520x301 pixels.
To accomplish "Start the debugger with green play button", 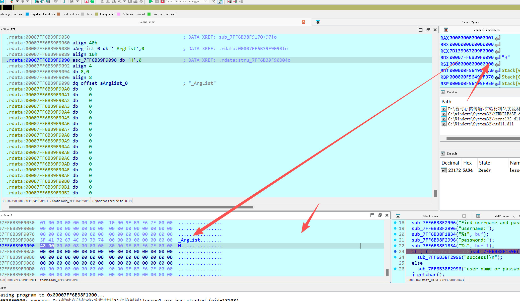I will (x=151, y=2).
